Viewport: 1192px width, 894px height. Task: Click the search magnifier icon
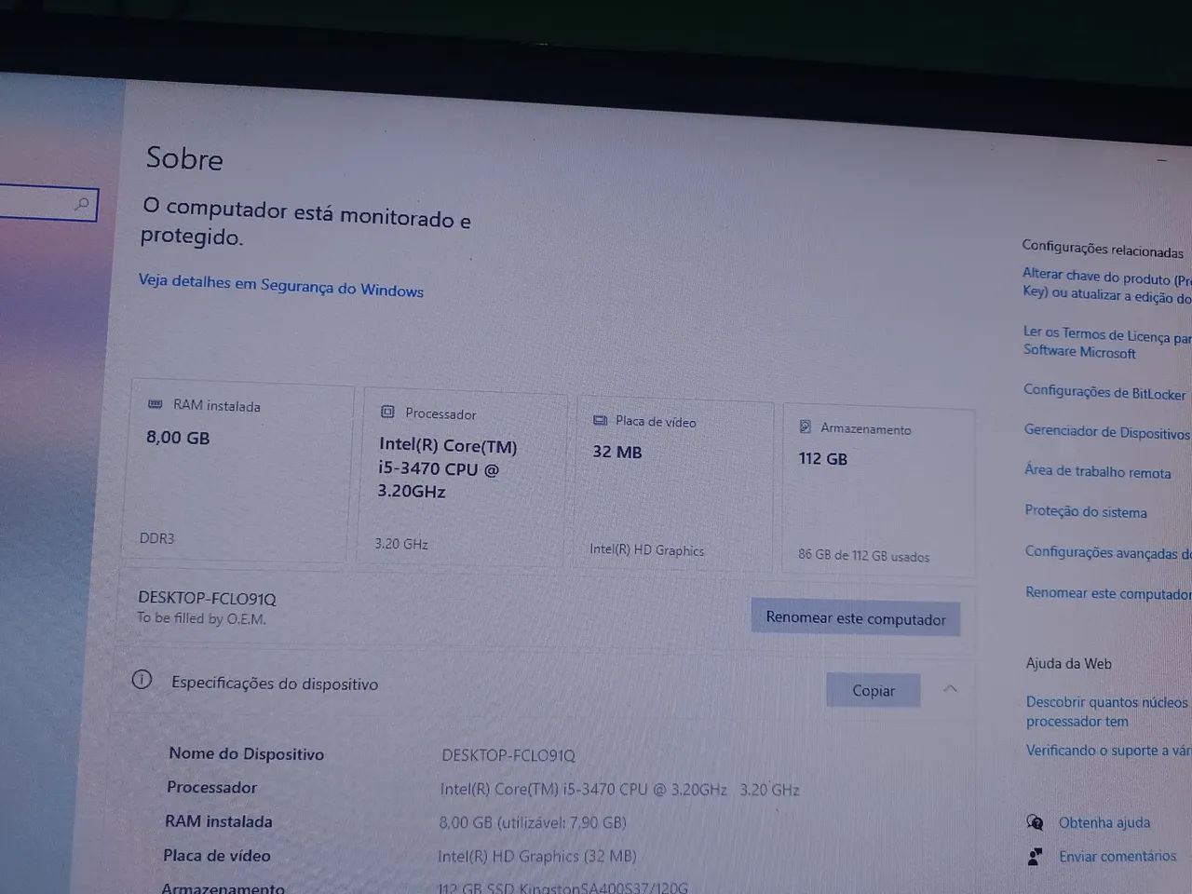pyautogui.click(x=82, y=204)
